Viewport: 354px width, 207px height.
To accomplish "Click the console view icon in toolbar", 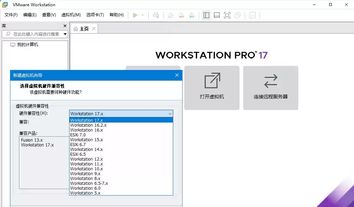I will point(253,15).
